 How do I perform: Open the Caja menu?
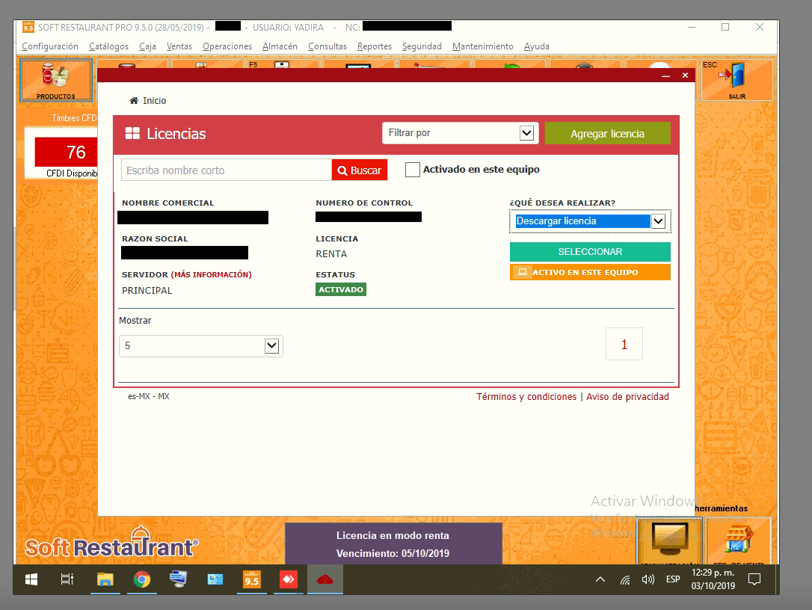tap(147, 46)
